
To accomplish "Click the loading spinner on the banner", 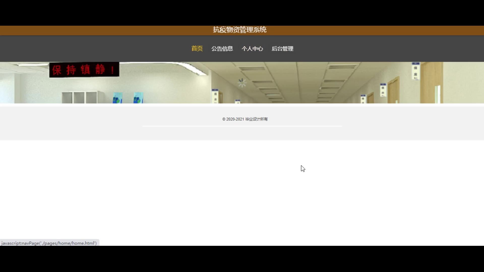I will (x=242, y=83).
